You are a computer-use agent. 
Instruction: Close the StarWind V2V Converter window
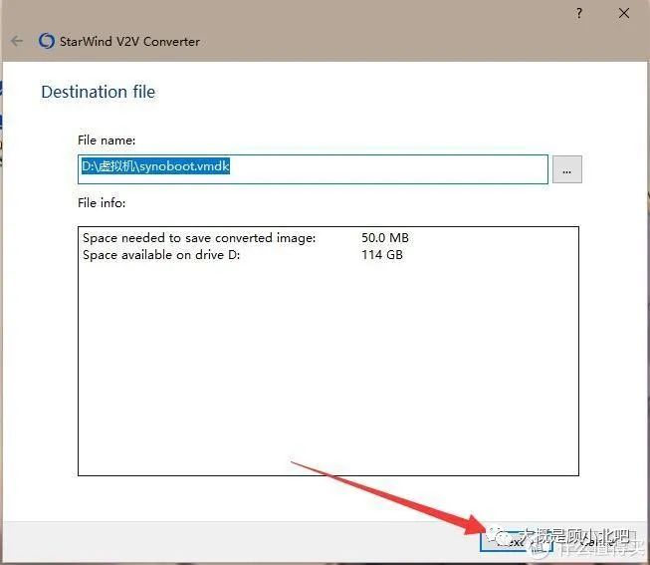click(x=624, y=13)
